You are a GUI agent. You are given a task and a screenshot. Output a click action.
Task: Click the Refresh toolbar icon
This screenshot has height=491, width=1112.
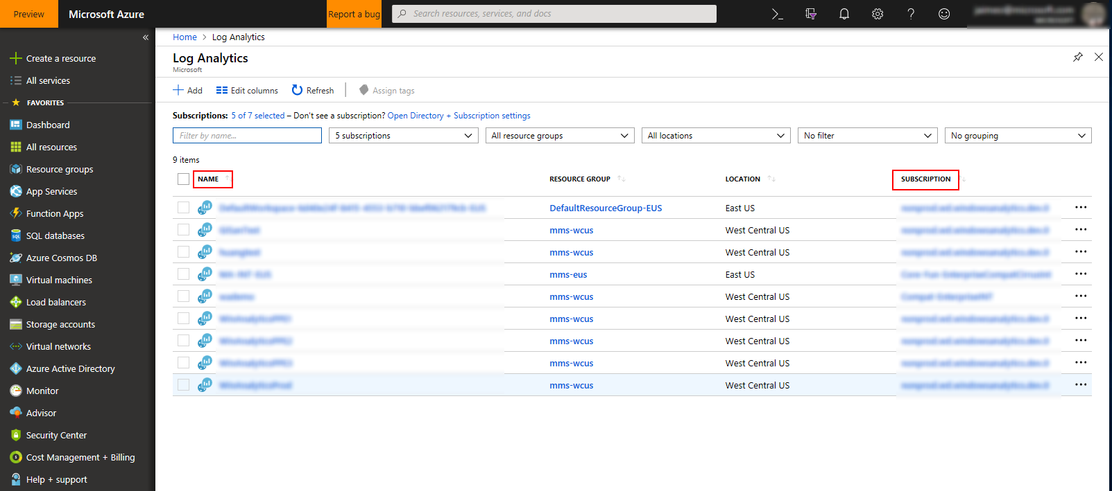(x=313, y=91)
